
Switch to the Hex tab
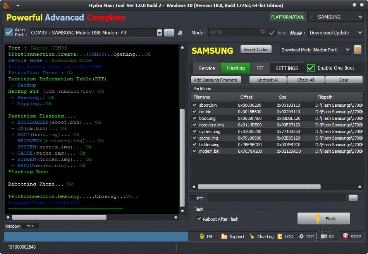pyautogui.click(x=30, y=226)
